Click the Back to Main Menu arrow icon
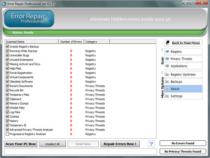The height and width of the screenshot is (158, 210). [x=168, y=43]
